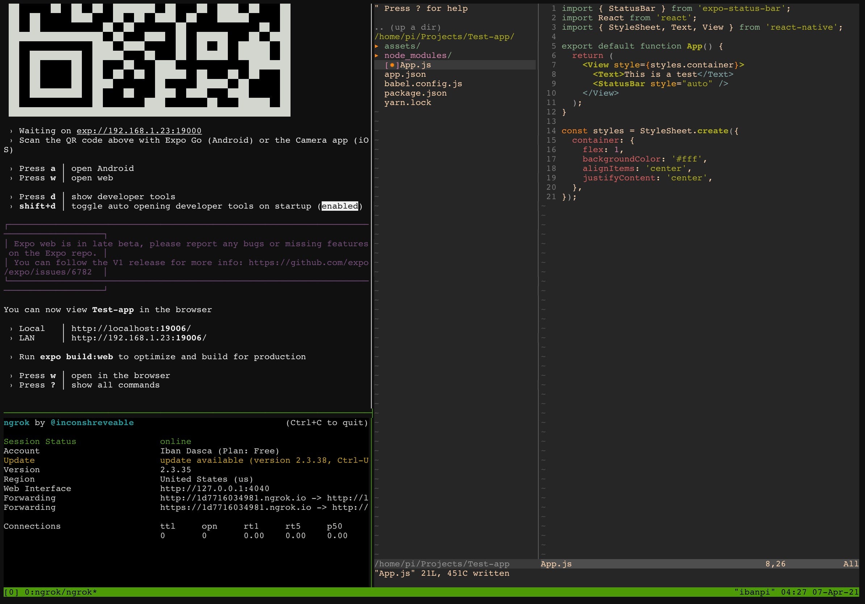Viewport: 865px width, 604px height.
Task: Click the github.com/expo issues link
Action: pyautogui.click(x=309, y=263)
